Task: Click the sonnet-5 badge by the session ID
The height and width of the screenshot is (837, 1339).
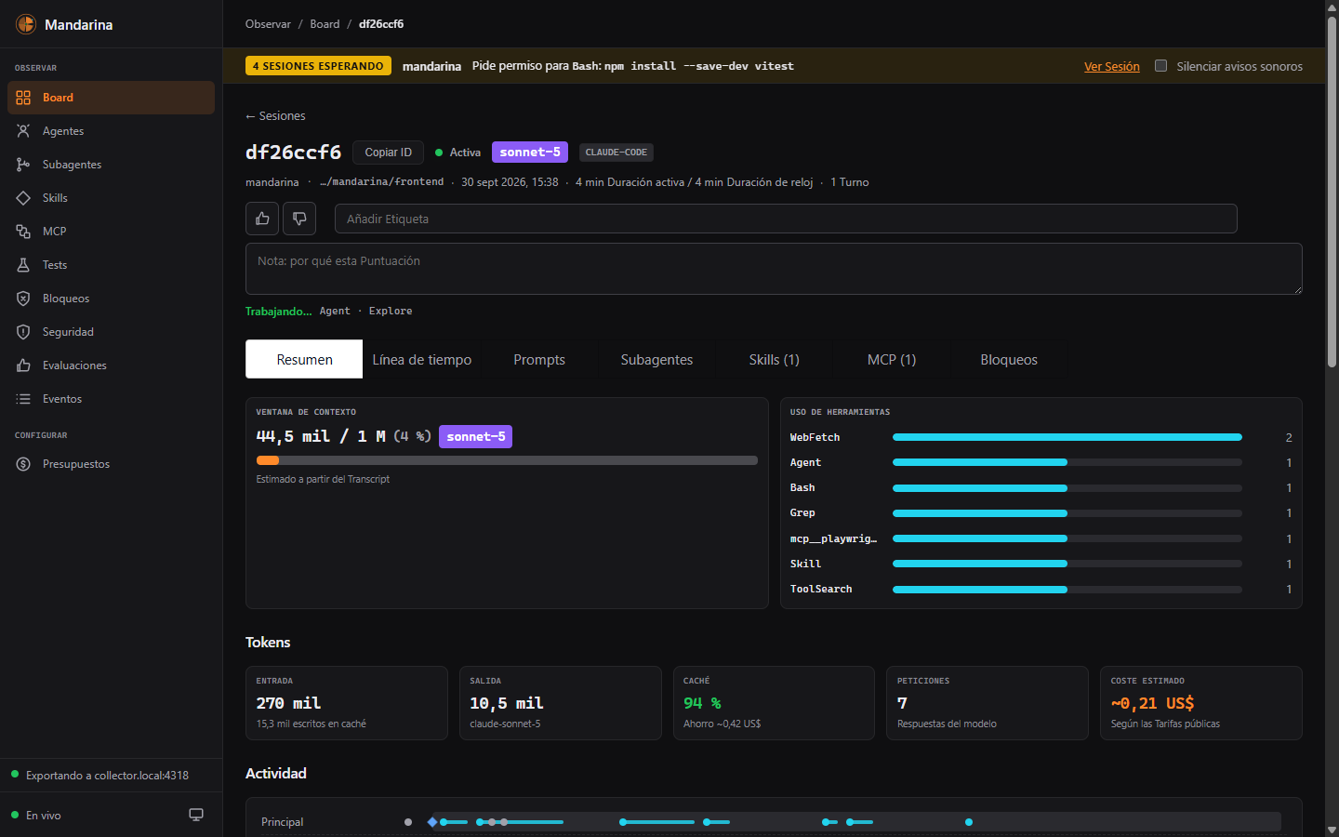Action: click(530, 153)
